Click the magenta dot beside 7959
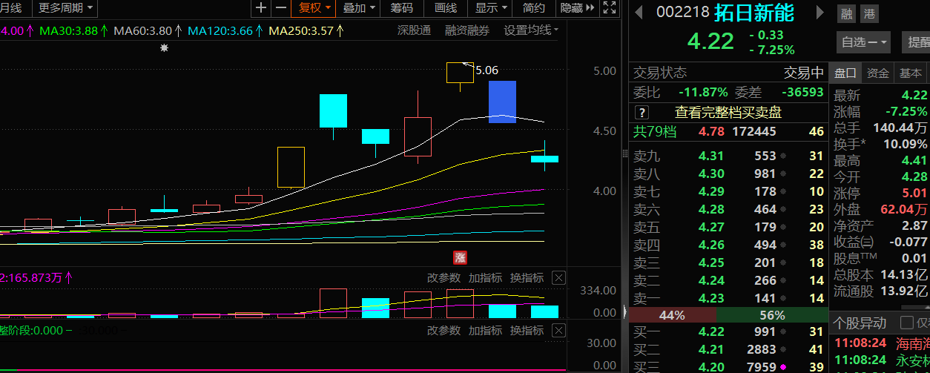The height and width of the screenshot is (373, 930). point(784,367)
